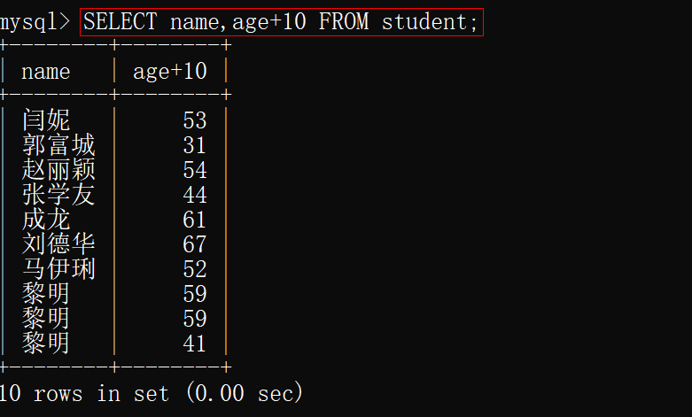Click the "name" column header
Viewport: 692px width, 417px height.
(45, 72)
